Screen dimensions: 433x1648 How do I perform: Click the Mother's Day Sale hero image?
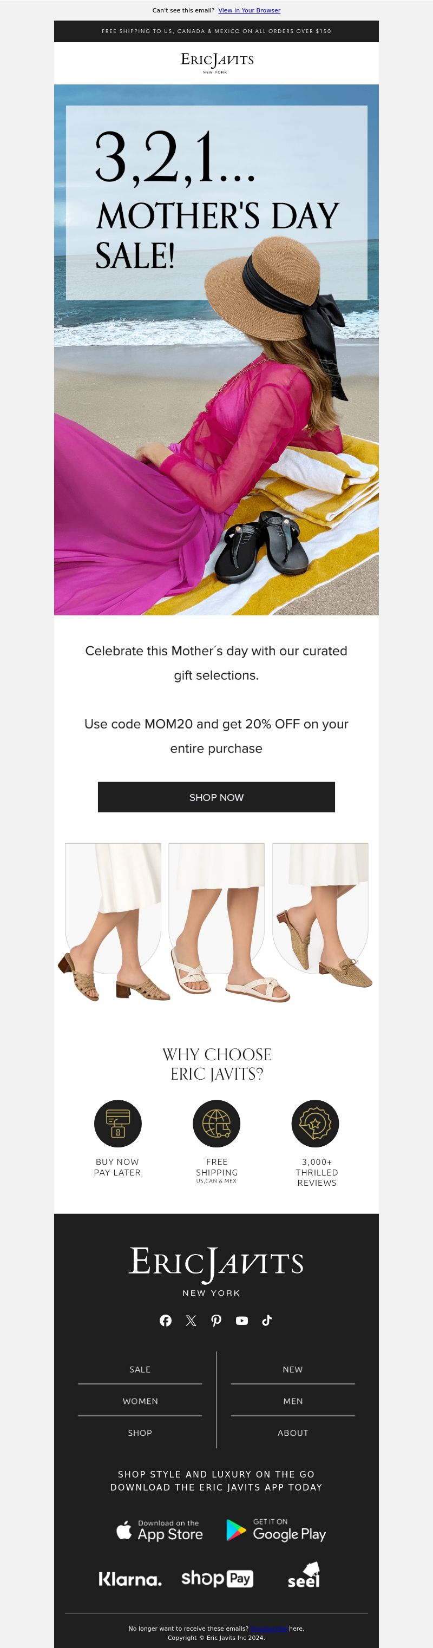click(216, 350)
